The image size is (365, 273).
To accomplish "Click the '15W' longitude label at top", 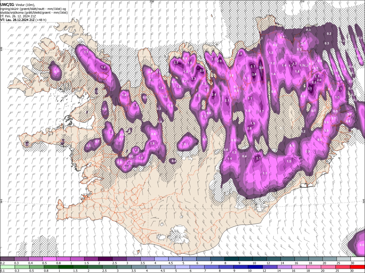I will (x=302, y=1).
